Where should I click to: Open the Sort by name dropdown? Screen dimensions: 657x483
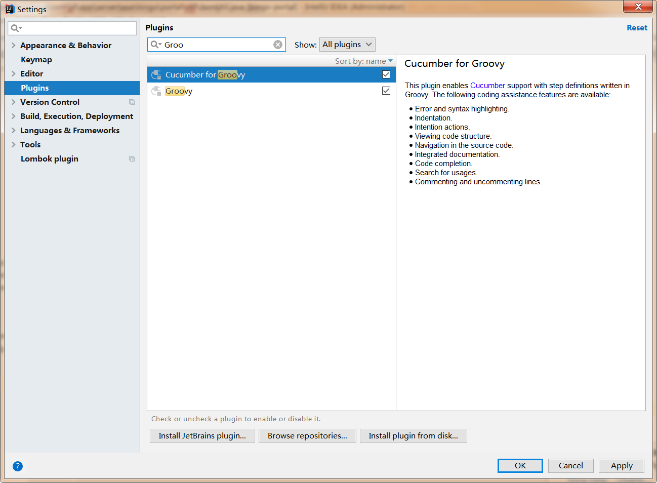point(363,61)
